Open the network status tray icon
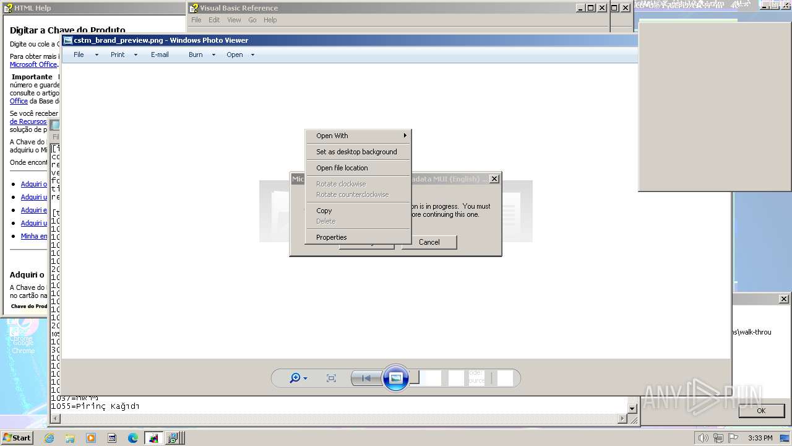 pyautogui.click(x=718, y=438)
